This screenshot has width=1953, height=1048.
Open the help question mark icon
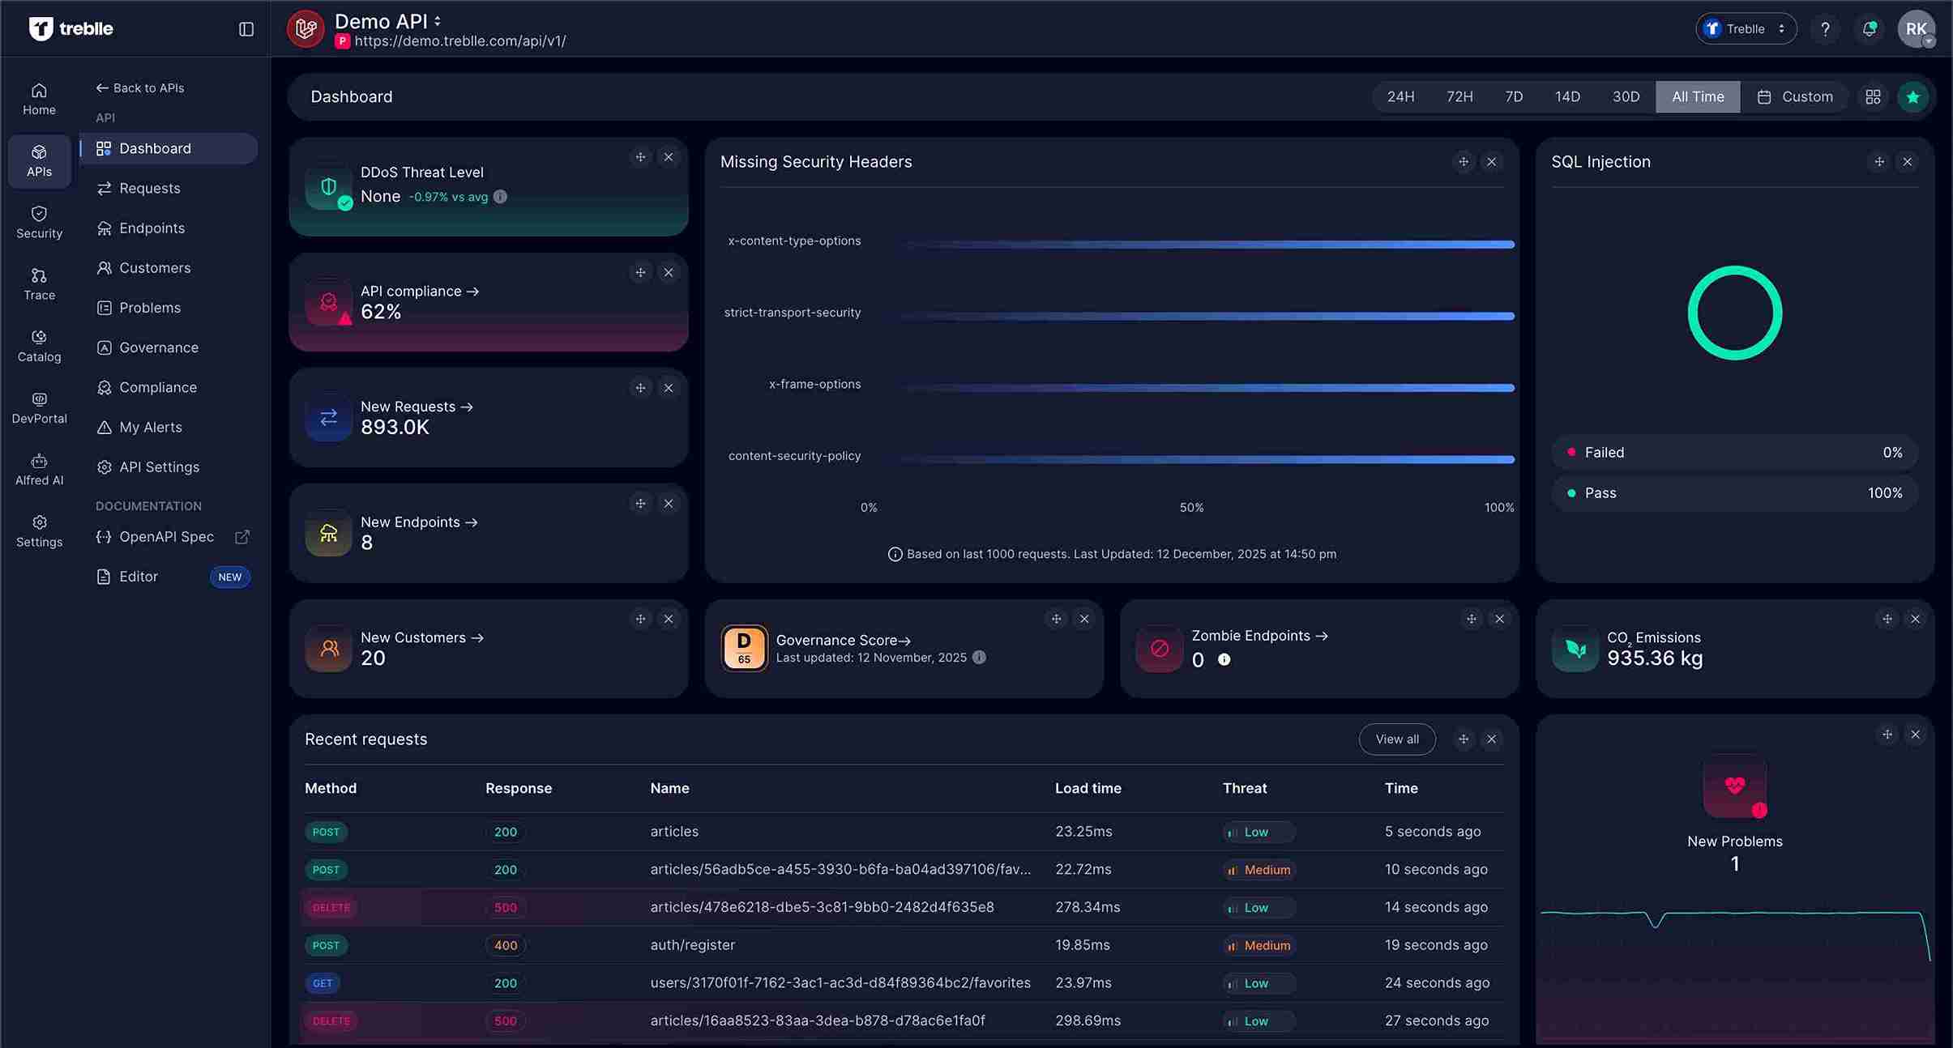pos(1825,28)
